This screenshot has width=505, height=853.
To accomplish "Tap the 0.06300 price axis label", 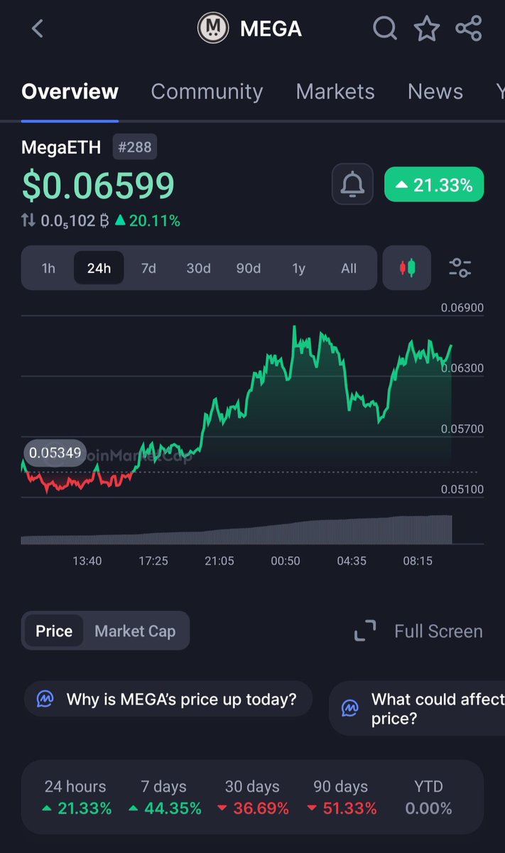I will [x=462, y=368].
